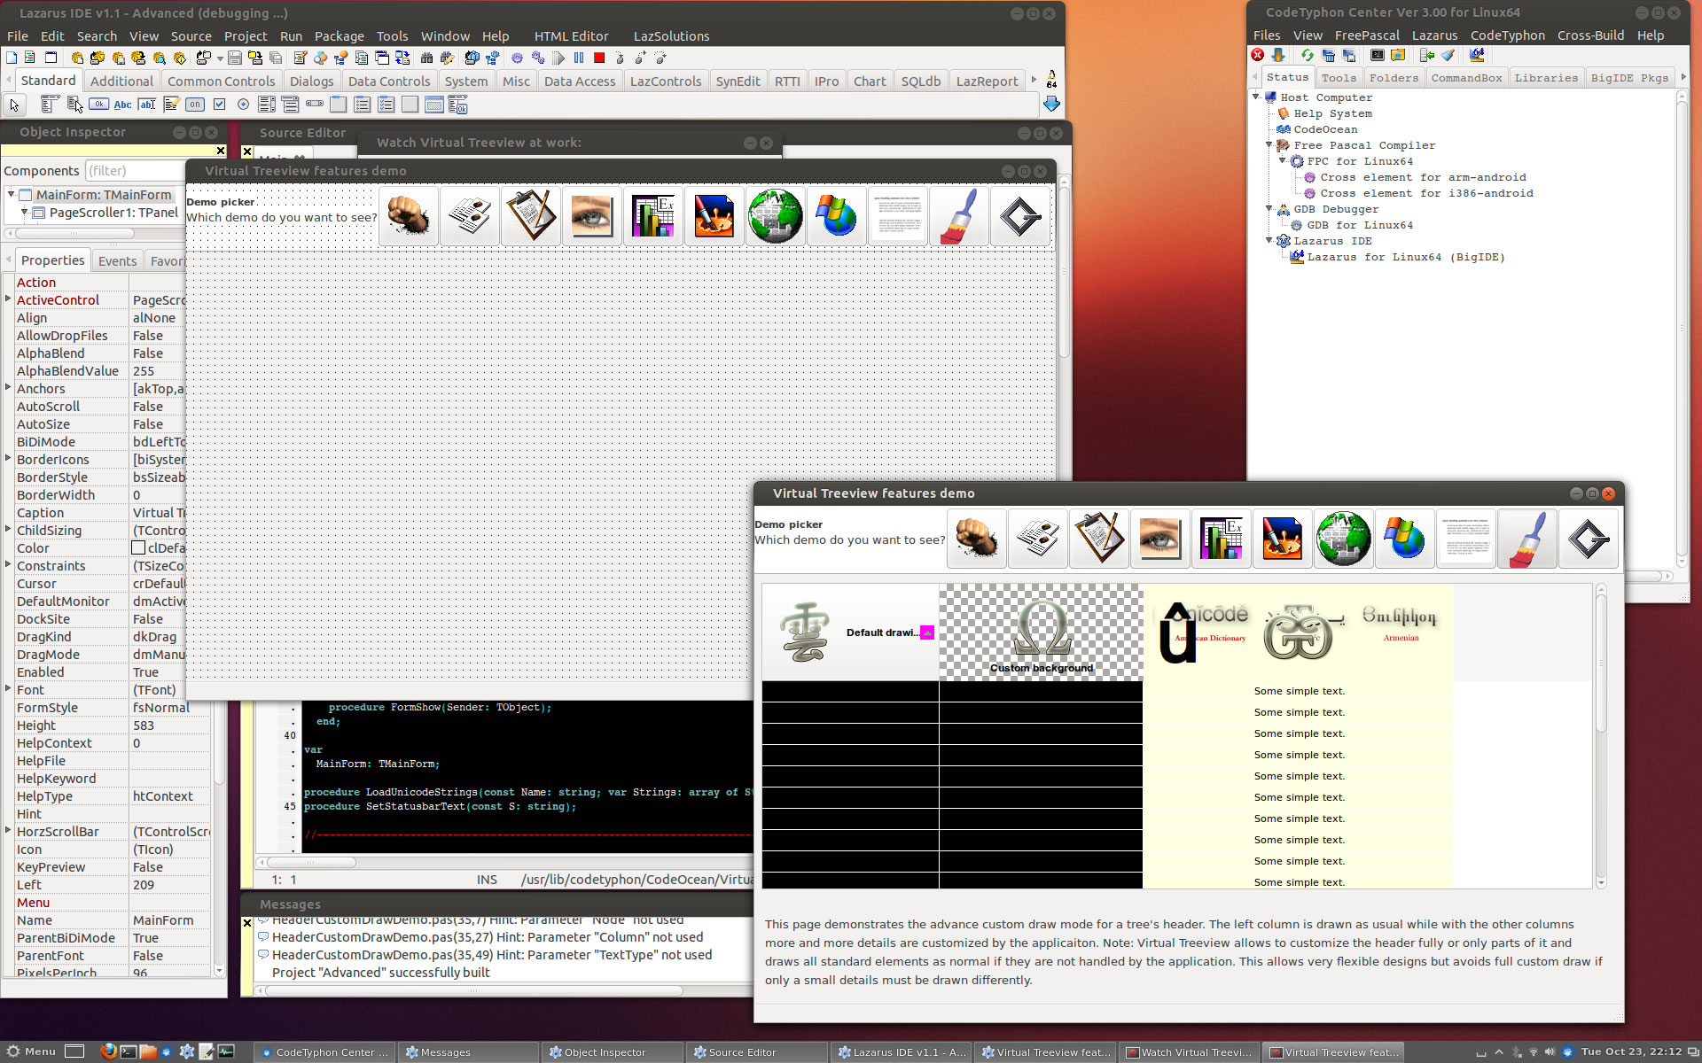Click the eye demo icon in front window
The image size is (1702, 1063).
point(1160,539)
